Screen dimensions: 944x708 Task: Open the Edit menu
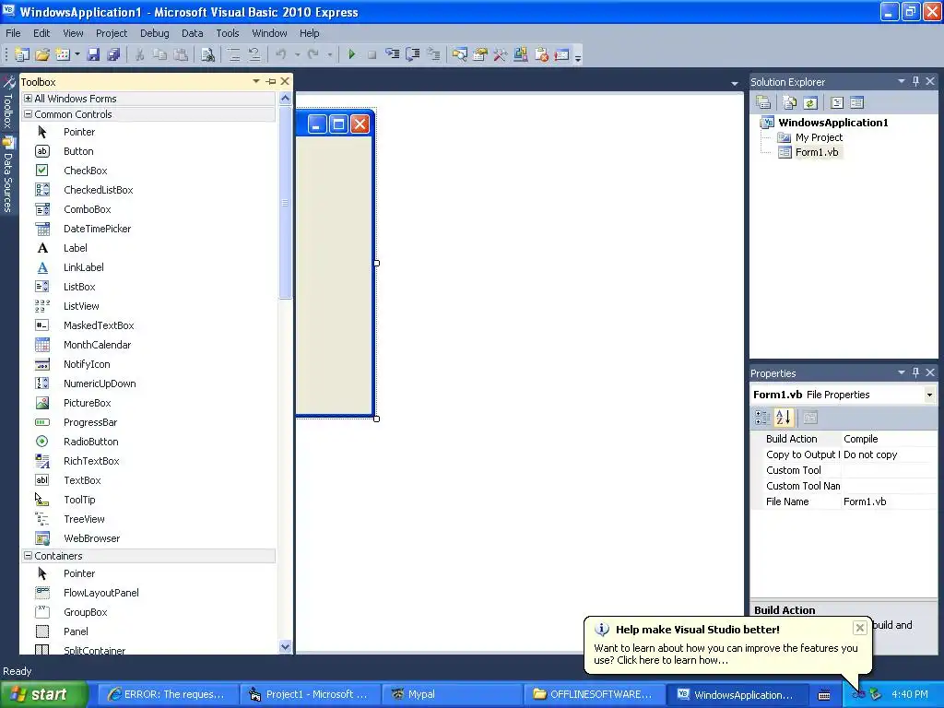41,33
